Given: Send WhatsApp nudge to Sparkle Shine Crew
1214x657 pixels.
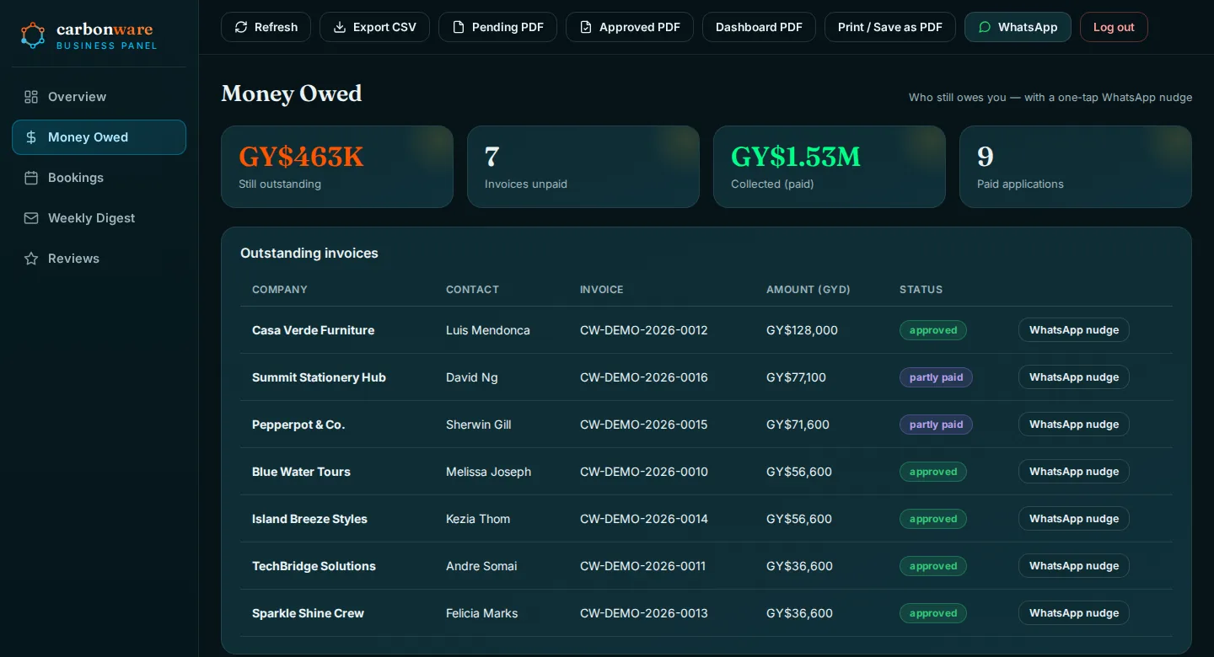Looking at the screenshot, I should coord(1074,613).
